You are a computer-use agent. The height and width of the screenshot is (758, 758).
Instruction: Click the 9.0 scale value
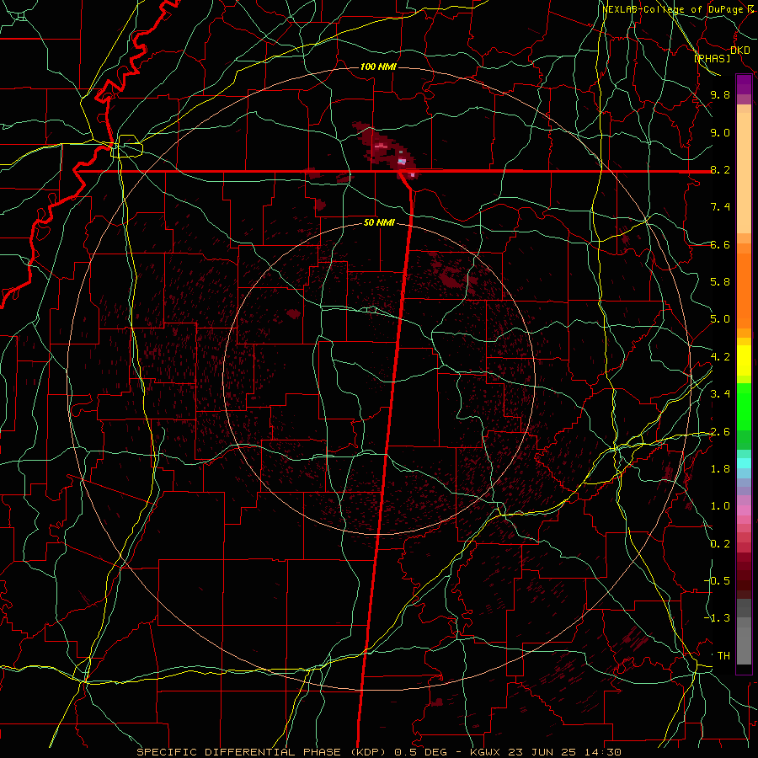720,132
